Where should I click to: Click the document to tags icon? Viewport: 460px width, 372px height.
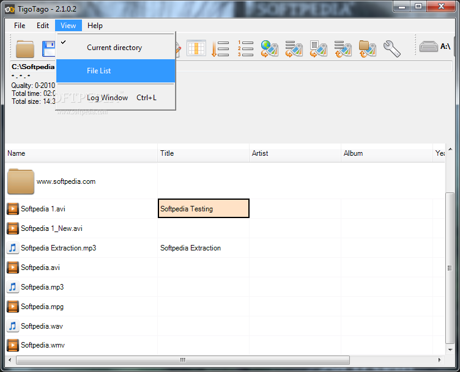point(318,49)
